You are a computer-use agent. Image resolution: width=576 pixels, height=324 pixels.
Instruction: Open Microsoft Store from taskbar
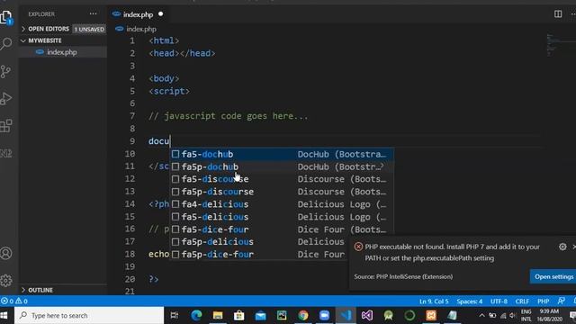click(239, 315)
